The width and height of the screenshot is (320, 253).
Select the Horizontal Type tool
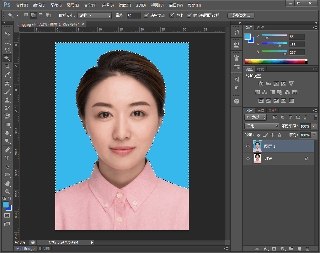[7, 158]
